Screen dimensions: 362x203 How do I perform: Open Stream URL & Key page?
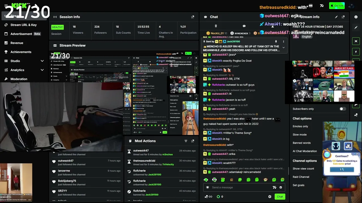pos(23,25)
